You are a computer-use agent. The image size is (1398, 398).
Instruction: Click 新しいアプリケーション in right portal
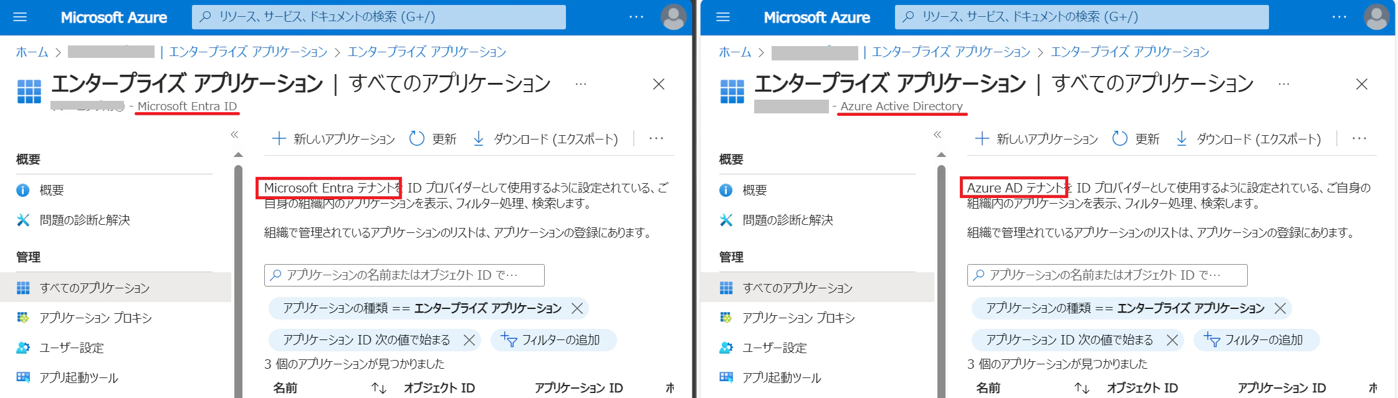click(1037, 139)
